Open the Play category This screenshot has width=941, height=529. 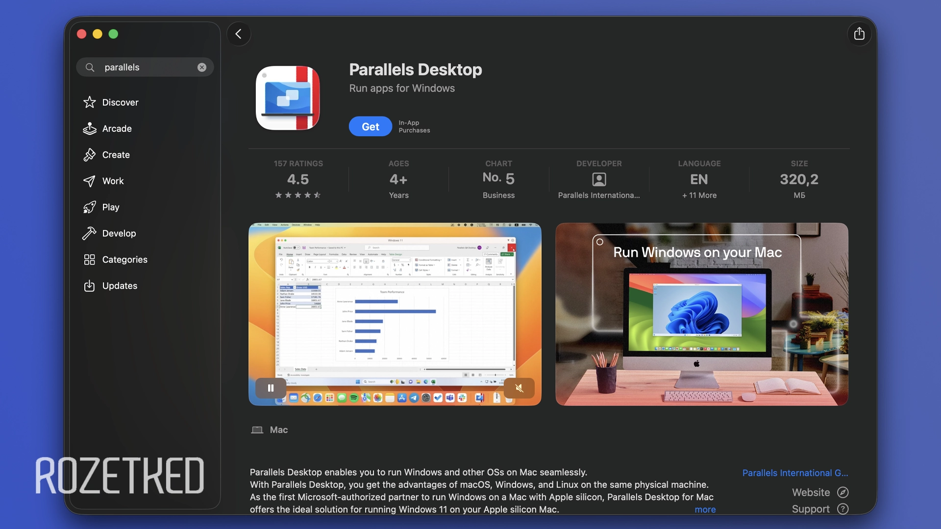[x=111, y=207]
